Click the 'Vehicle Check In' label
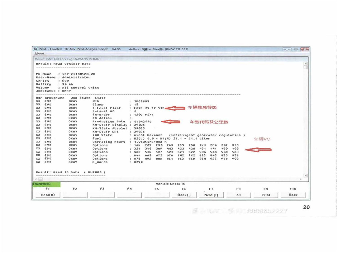The width and height of the screenshot is (337, 253). [170, 184]
